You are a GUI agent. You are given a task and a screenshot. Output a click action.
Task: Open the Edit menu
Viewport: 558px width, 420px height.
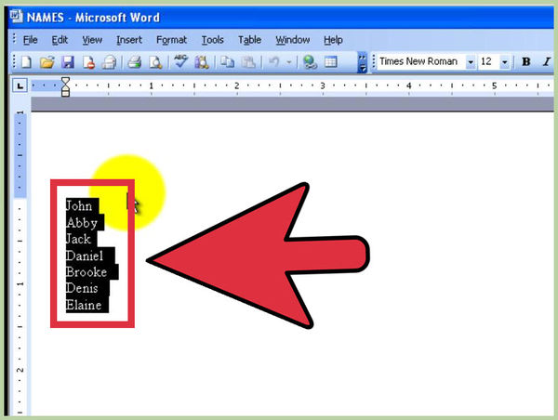(x=60, y=40)
